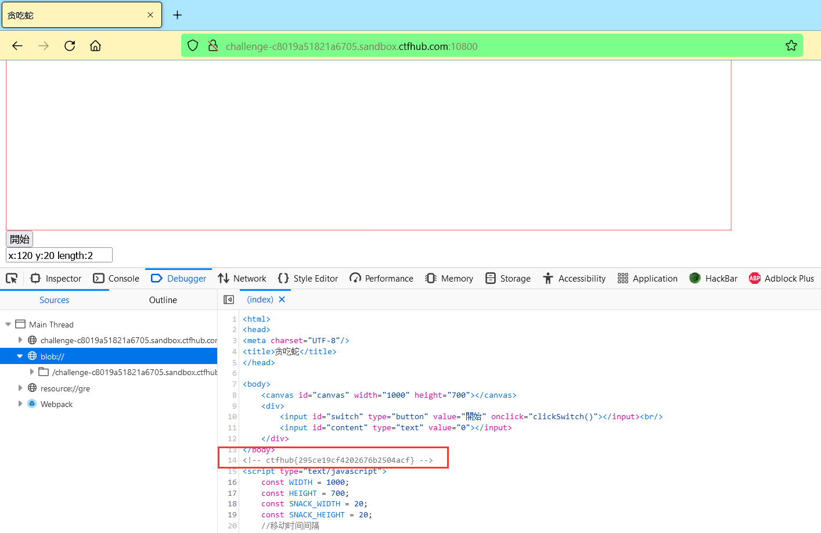Click the 'const HEIGHT = 700;' code line
Image resolution: width=821 pixels, height=533 pixels.
click(305, 494)
